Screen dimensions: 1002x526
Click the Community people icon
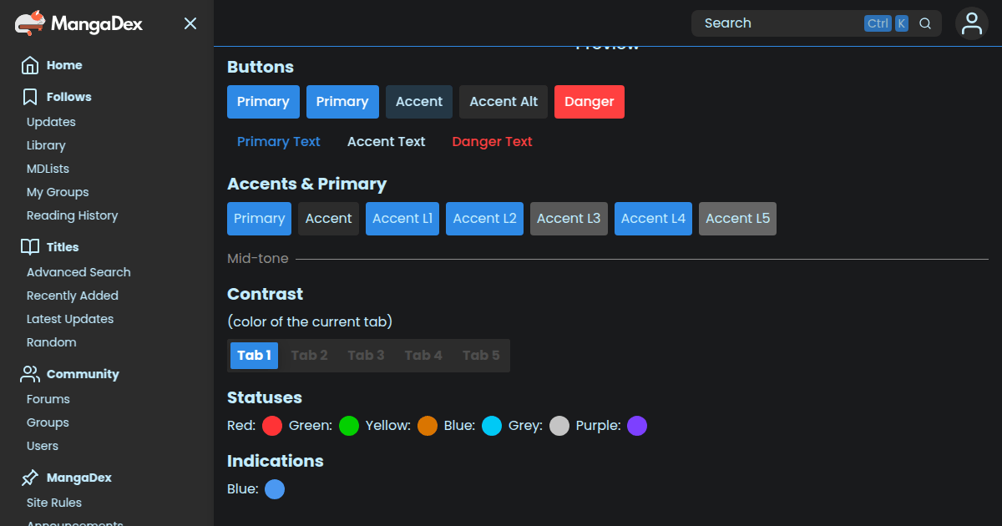click(x=30, y=374)
